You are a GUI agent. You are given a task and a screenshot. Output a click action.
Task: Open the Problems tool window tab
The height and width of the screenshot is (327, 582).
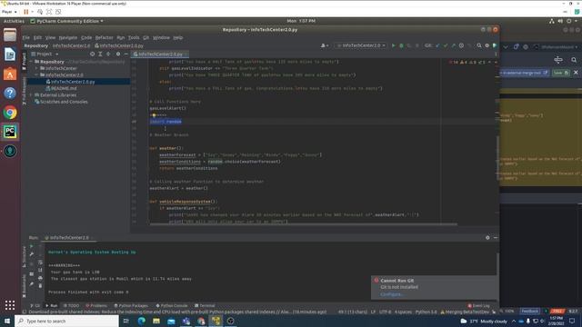coord(96,306)
